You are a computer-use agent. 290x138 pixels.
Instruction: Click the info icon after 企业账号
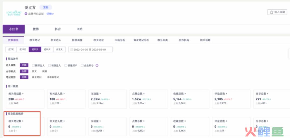[97, 66]
